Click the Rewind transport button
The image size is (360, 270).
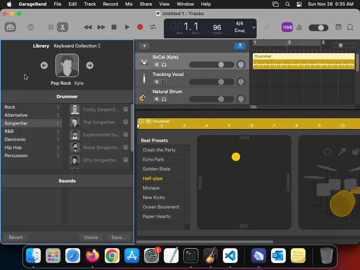point(88,27)
